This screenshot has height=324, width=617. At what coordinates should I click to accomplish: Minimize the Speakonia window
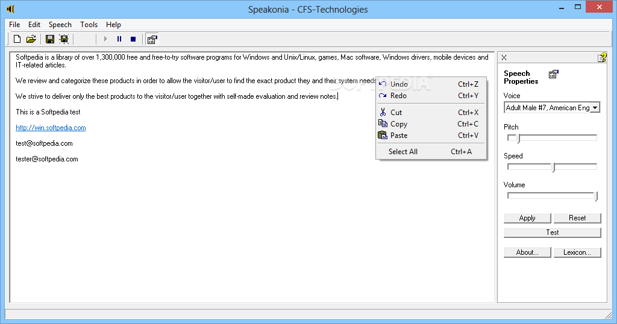click(562, 7)
